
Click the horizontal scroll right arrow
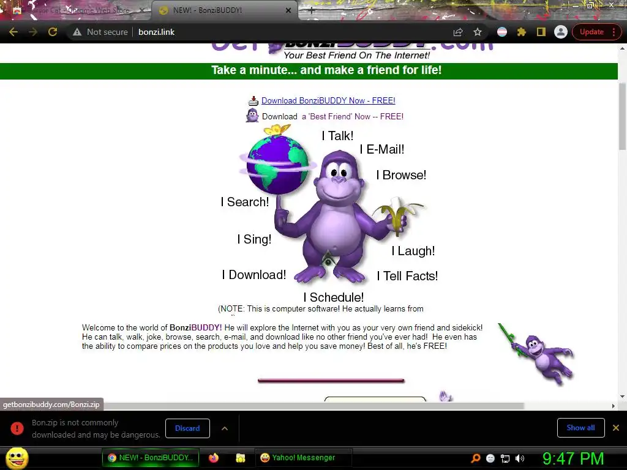[x=614, y=406]
